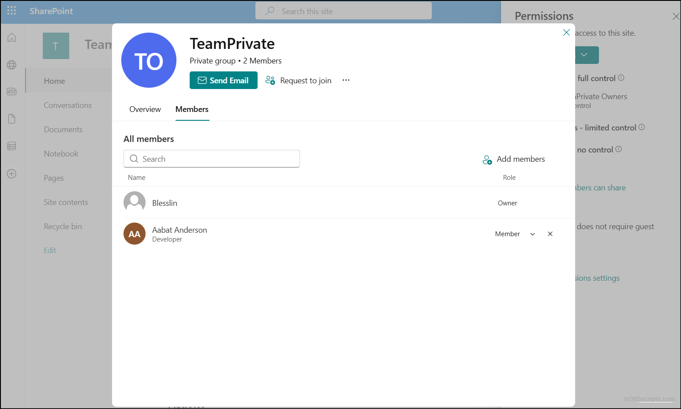Select the Home icon in the left rail
This screenshot has width=681, height=409.
point(12,37)
